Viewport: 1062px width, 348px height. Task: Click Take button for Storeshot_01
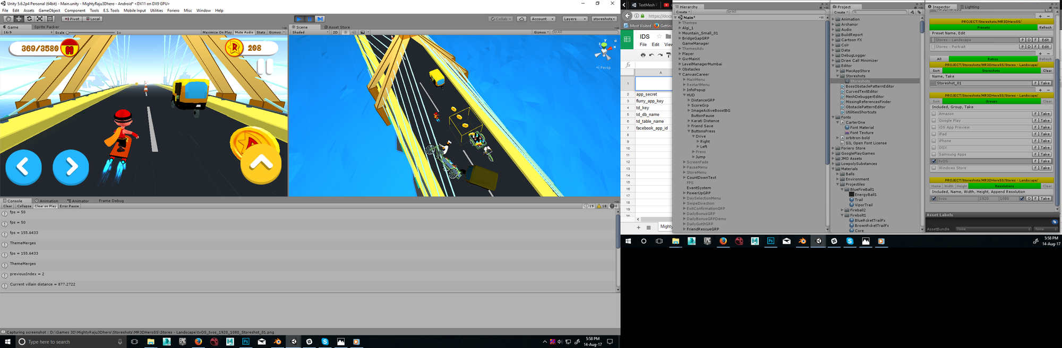pos(1045,83)
